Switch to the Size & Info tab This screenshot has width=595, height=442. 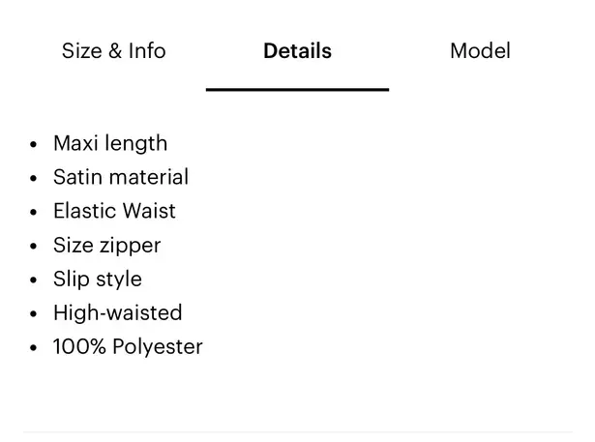tap(113, 51)
